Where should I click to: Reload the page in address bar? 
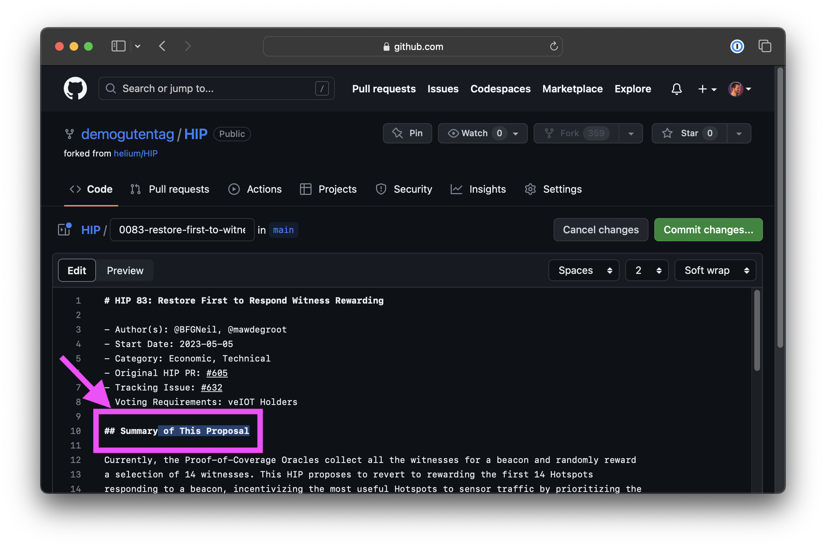coord(554,46)
